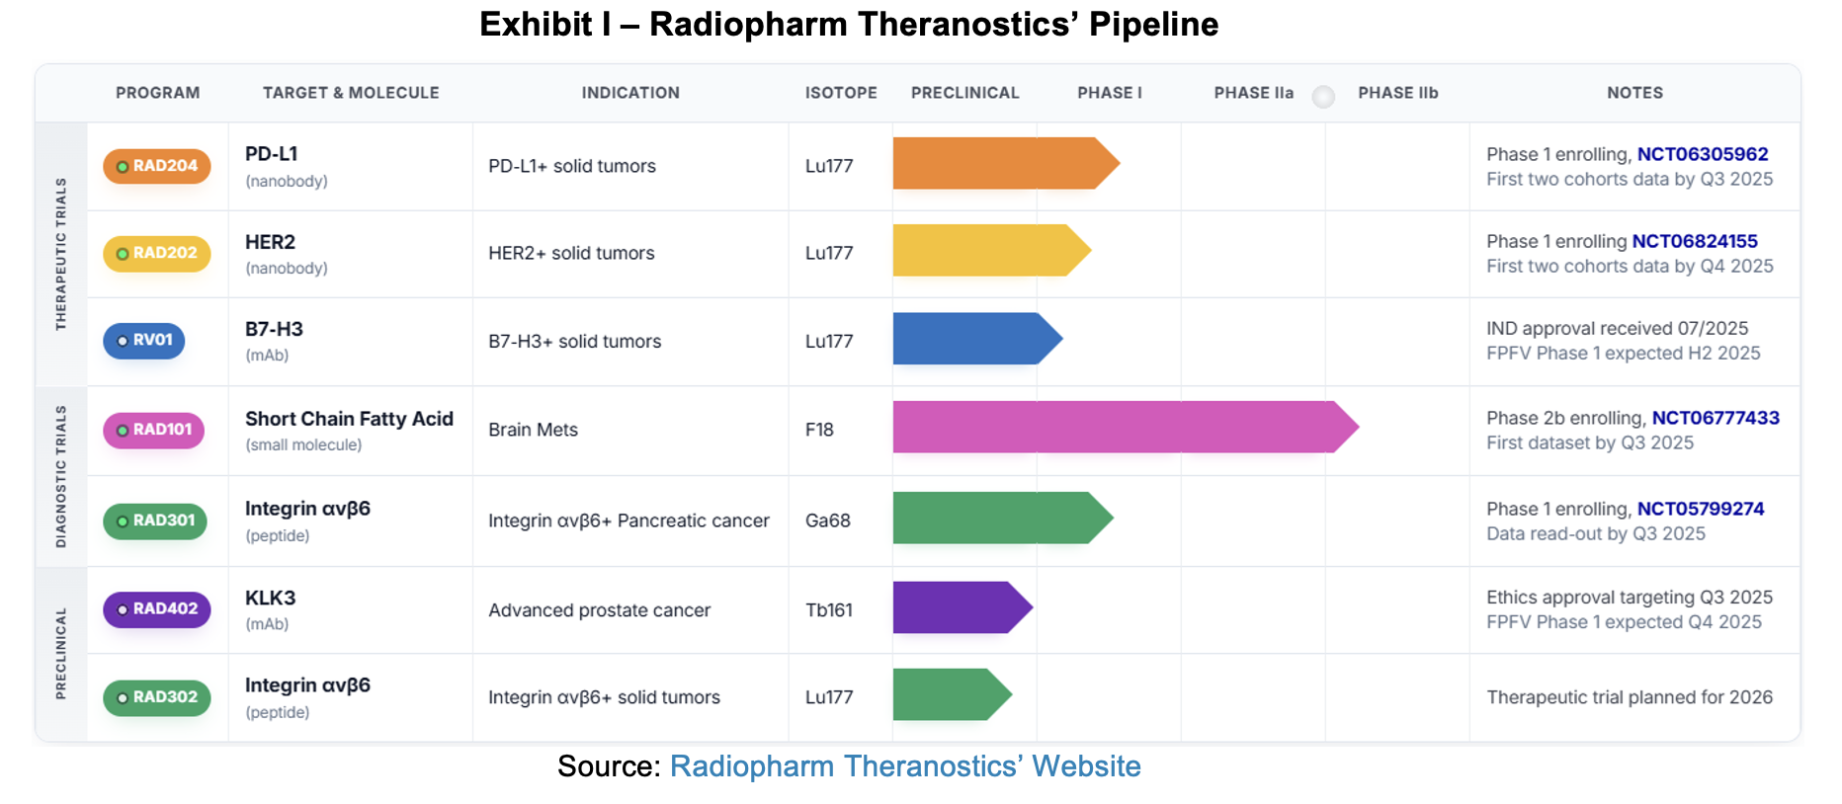1842x804 pixels.
Task: Follow the NCT06777433 trial link
Action: pos(1715,418)
